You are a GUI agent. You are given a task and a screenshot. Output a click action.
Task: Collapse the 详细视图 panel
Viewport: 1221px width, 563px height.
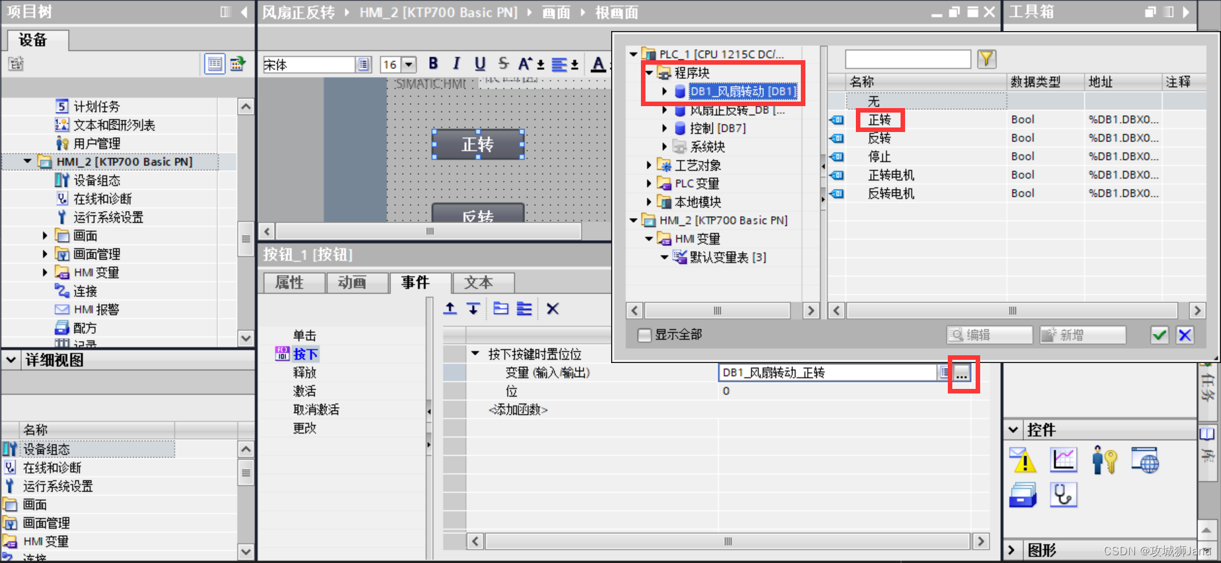10,360
